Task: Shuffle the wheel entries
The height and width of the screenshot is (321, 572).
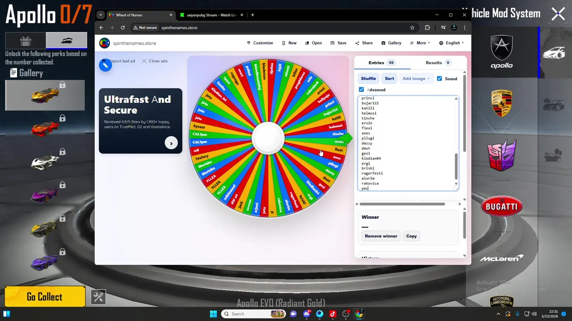Action: [368, 78]
